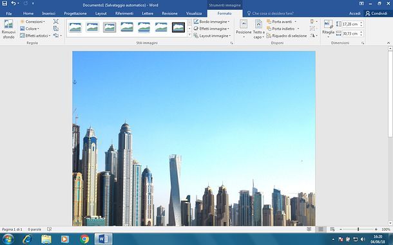Open the Dimensioni dialog launcher
Screen dimensions: 393x245
[363, 43]
